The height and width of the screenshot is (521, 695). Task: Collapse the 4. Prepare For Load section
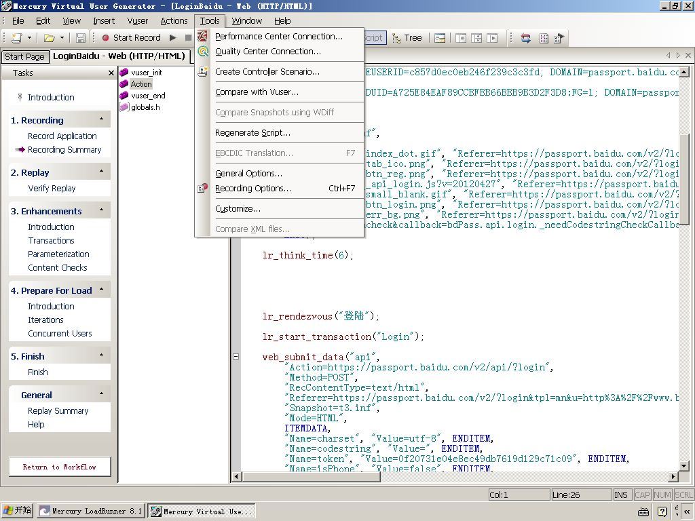[x=102, y=290]
